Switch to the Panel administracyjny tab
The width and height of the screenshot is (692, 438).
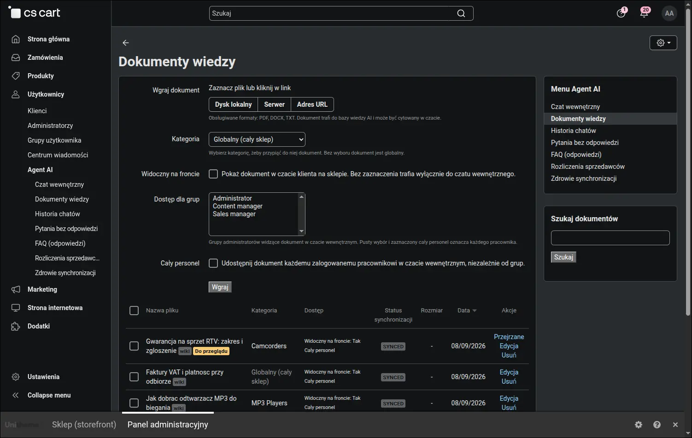[168, 425]
